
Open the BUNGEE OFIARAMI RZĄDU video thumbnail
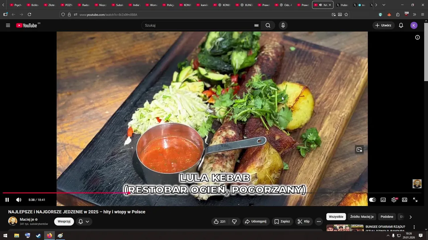pyautogui.click(x=345, y=228)
